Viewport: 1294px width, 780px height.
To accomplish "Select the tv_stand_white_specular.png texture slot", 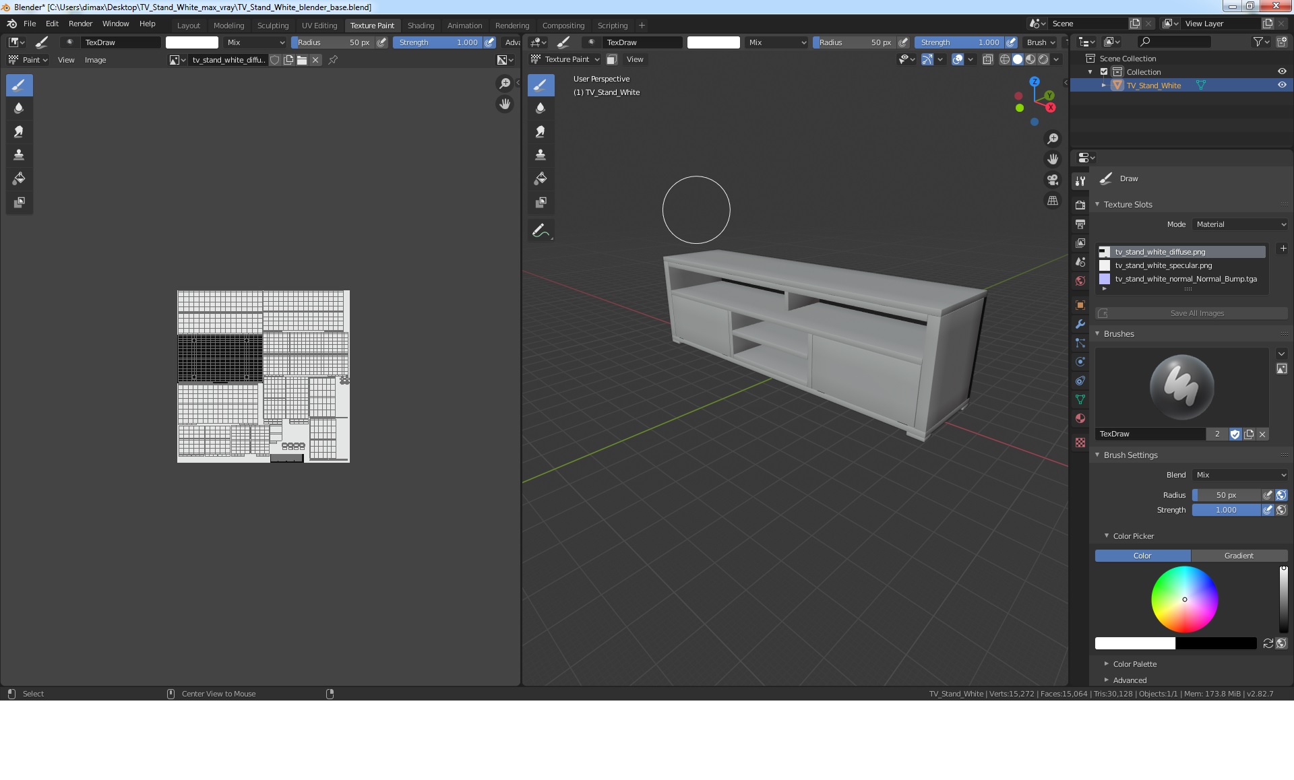I will 1163,265.
